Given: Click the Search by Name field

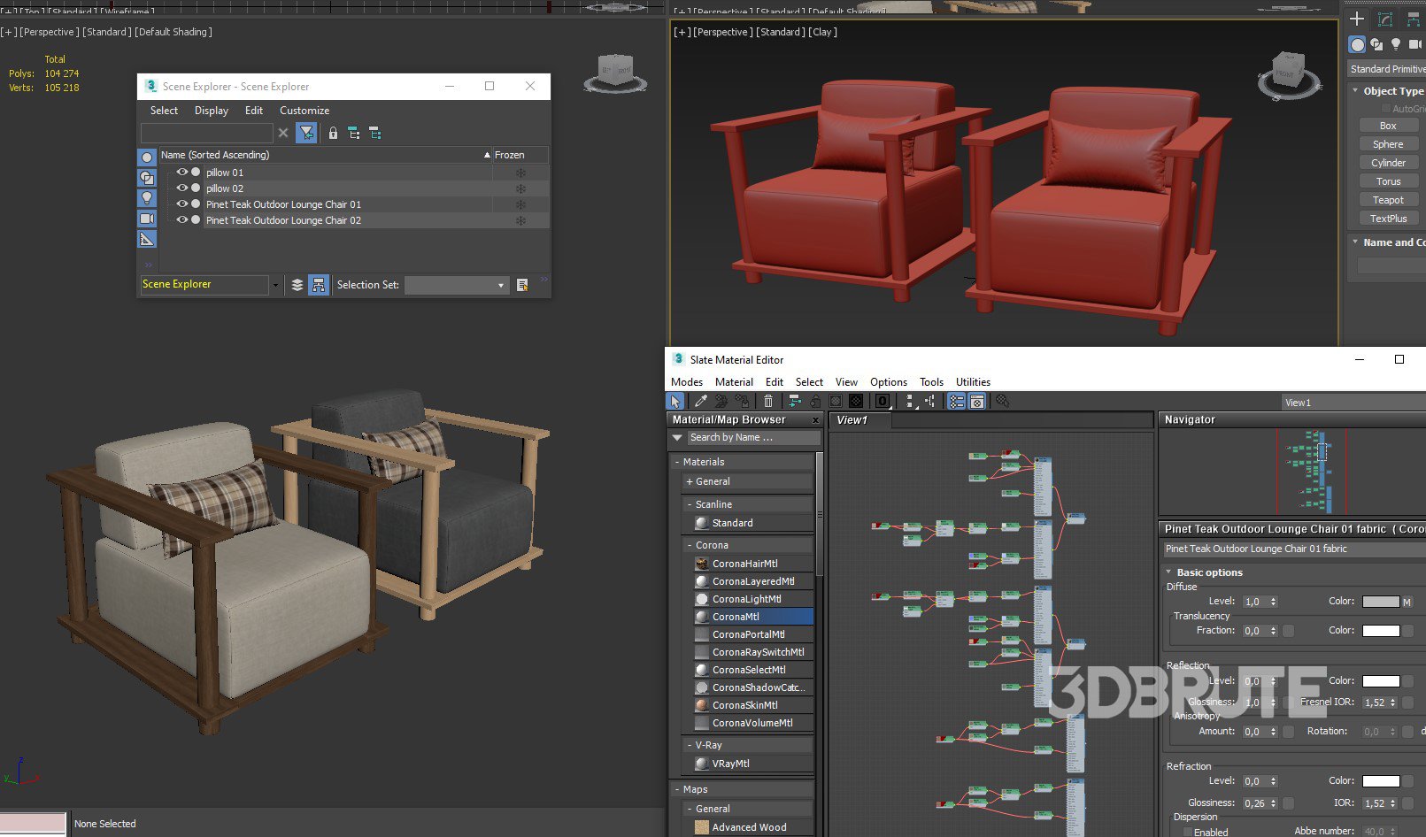Looking at the screenshot, I should [752, 438].
